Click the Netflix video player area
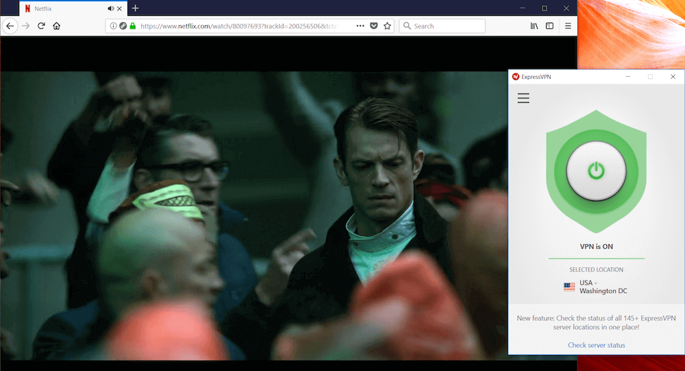Viewport: 685px width, 371px height. tap(253, 216)
